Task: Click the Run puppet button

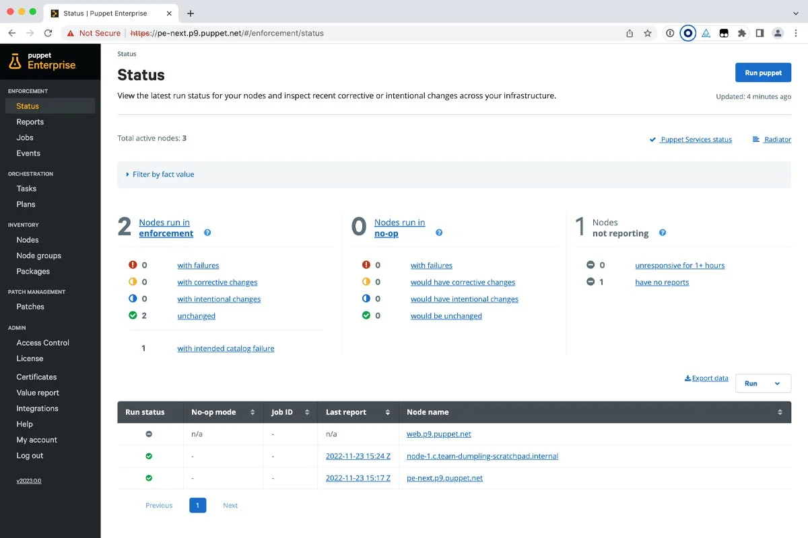Action: point(763,72)
